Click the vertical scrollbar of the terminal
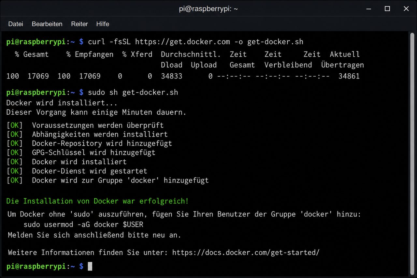 point(412,153)
